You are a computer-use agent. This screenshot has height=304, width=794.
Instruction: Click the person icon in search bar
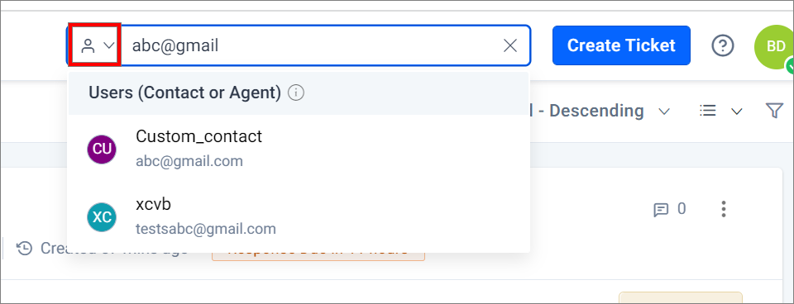click(x=88, y=45)
